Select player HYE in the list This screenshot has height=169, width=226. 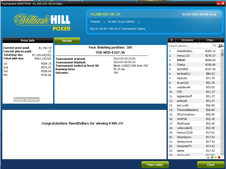pyautogui.click(x=194, y=92)
